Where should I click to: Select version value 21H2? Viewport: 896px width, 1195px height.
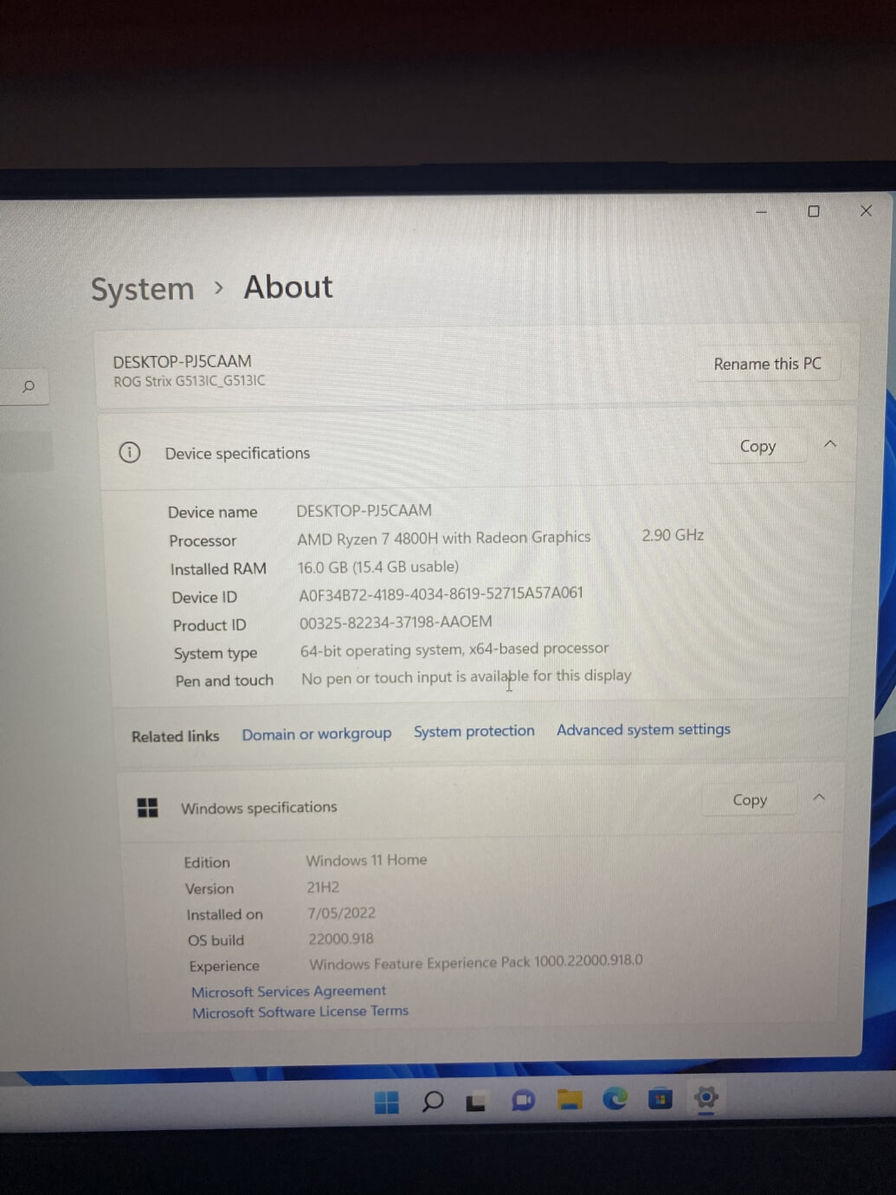pos(323,887)
